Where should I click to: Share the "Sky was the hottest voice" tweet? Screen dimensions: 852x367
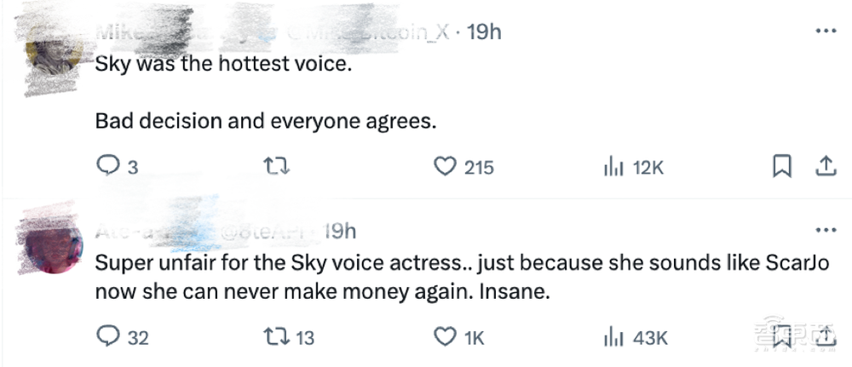[825, 167]
